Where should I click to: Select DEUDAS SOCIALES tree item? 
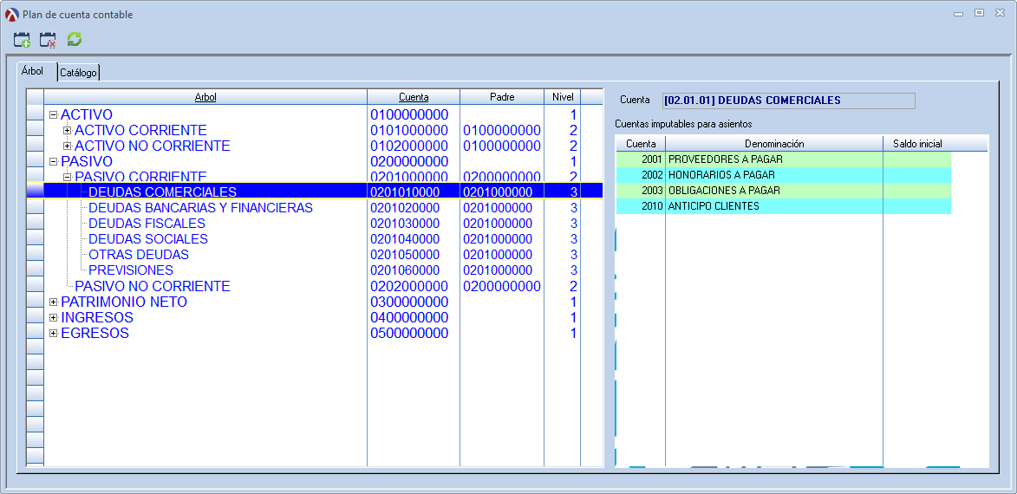(148, 239)
